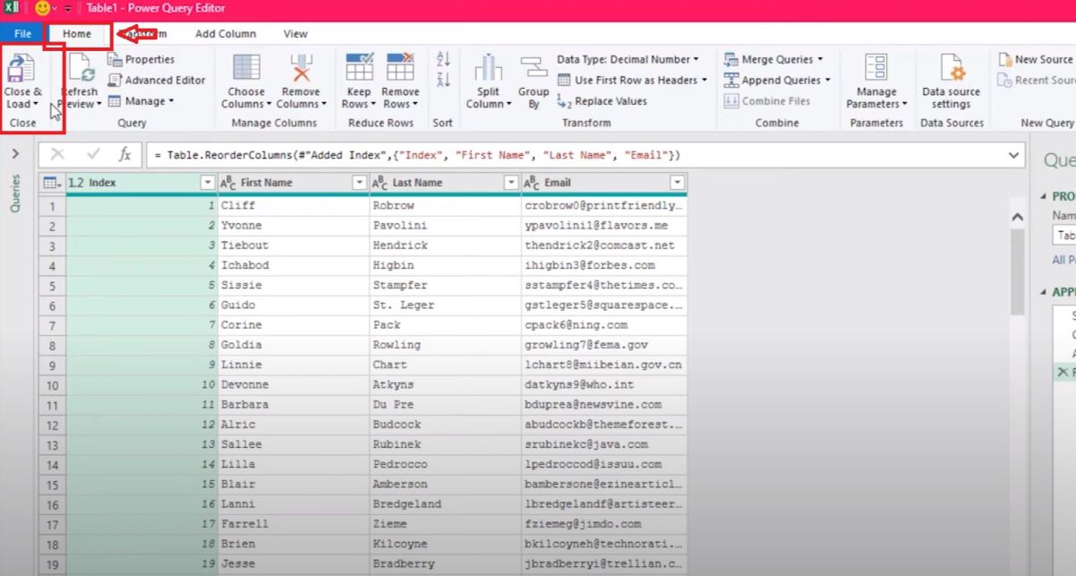Select the Last Name cell "St. Leger"
Screen dimensions: 1076x576
pyautogui.click(x=446, y=305)
